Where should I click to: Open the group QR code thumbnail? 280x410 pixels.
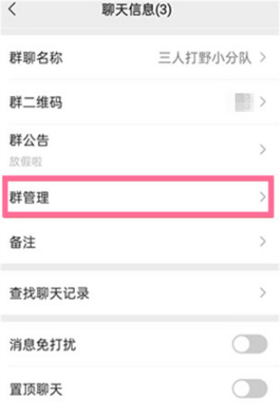click(x=244, y=102)
